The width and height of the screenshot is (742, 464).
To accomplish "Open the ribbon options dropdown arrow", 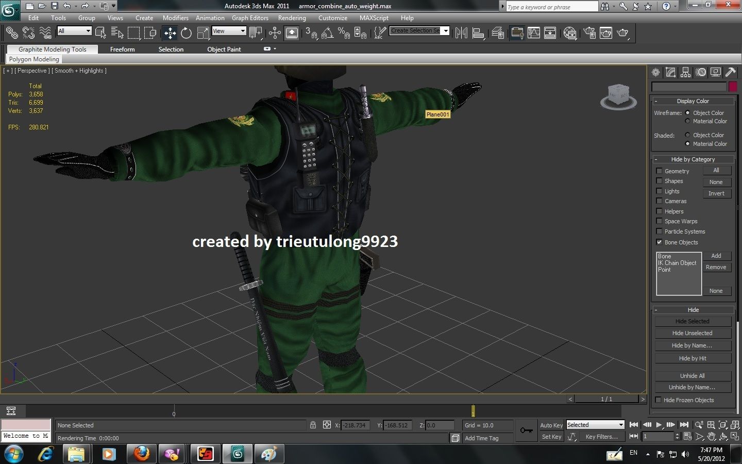I will 275,49.
